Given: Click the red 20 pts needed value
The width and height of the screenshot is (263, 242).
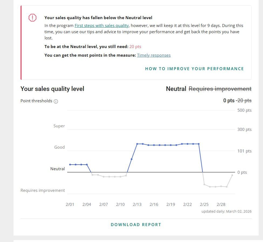Looking at the screenshot, I should tap(135, 47).
